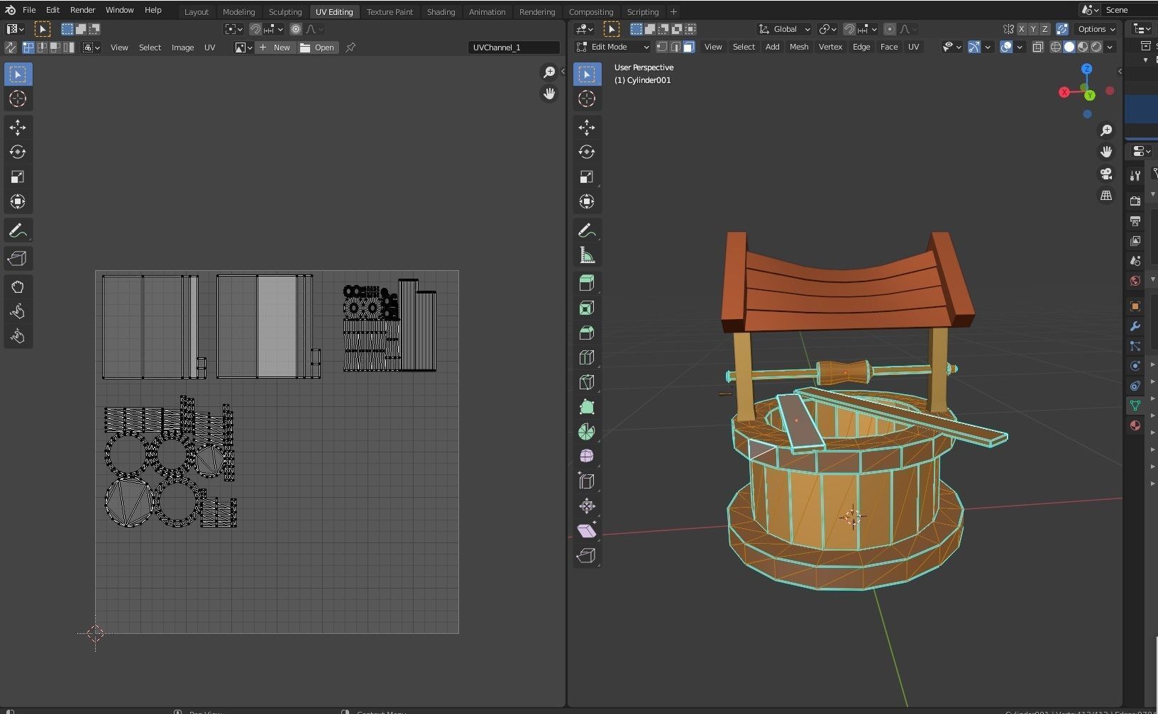Select Knife tool in 3D viewport
Image resolution: width=1158 pixels, height=714 pixels.
[x=587, y=382]
